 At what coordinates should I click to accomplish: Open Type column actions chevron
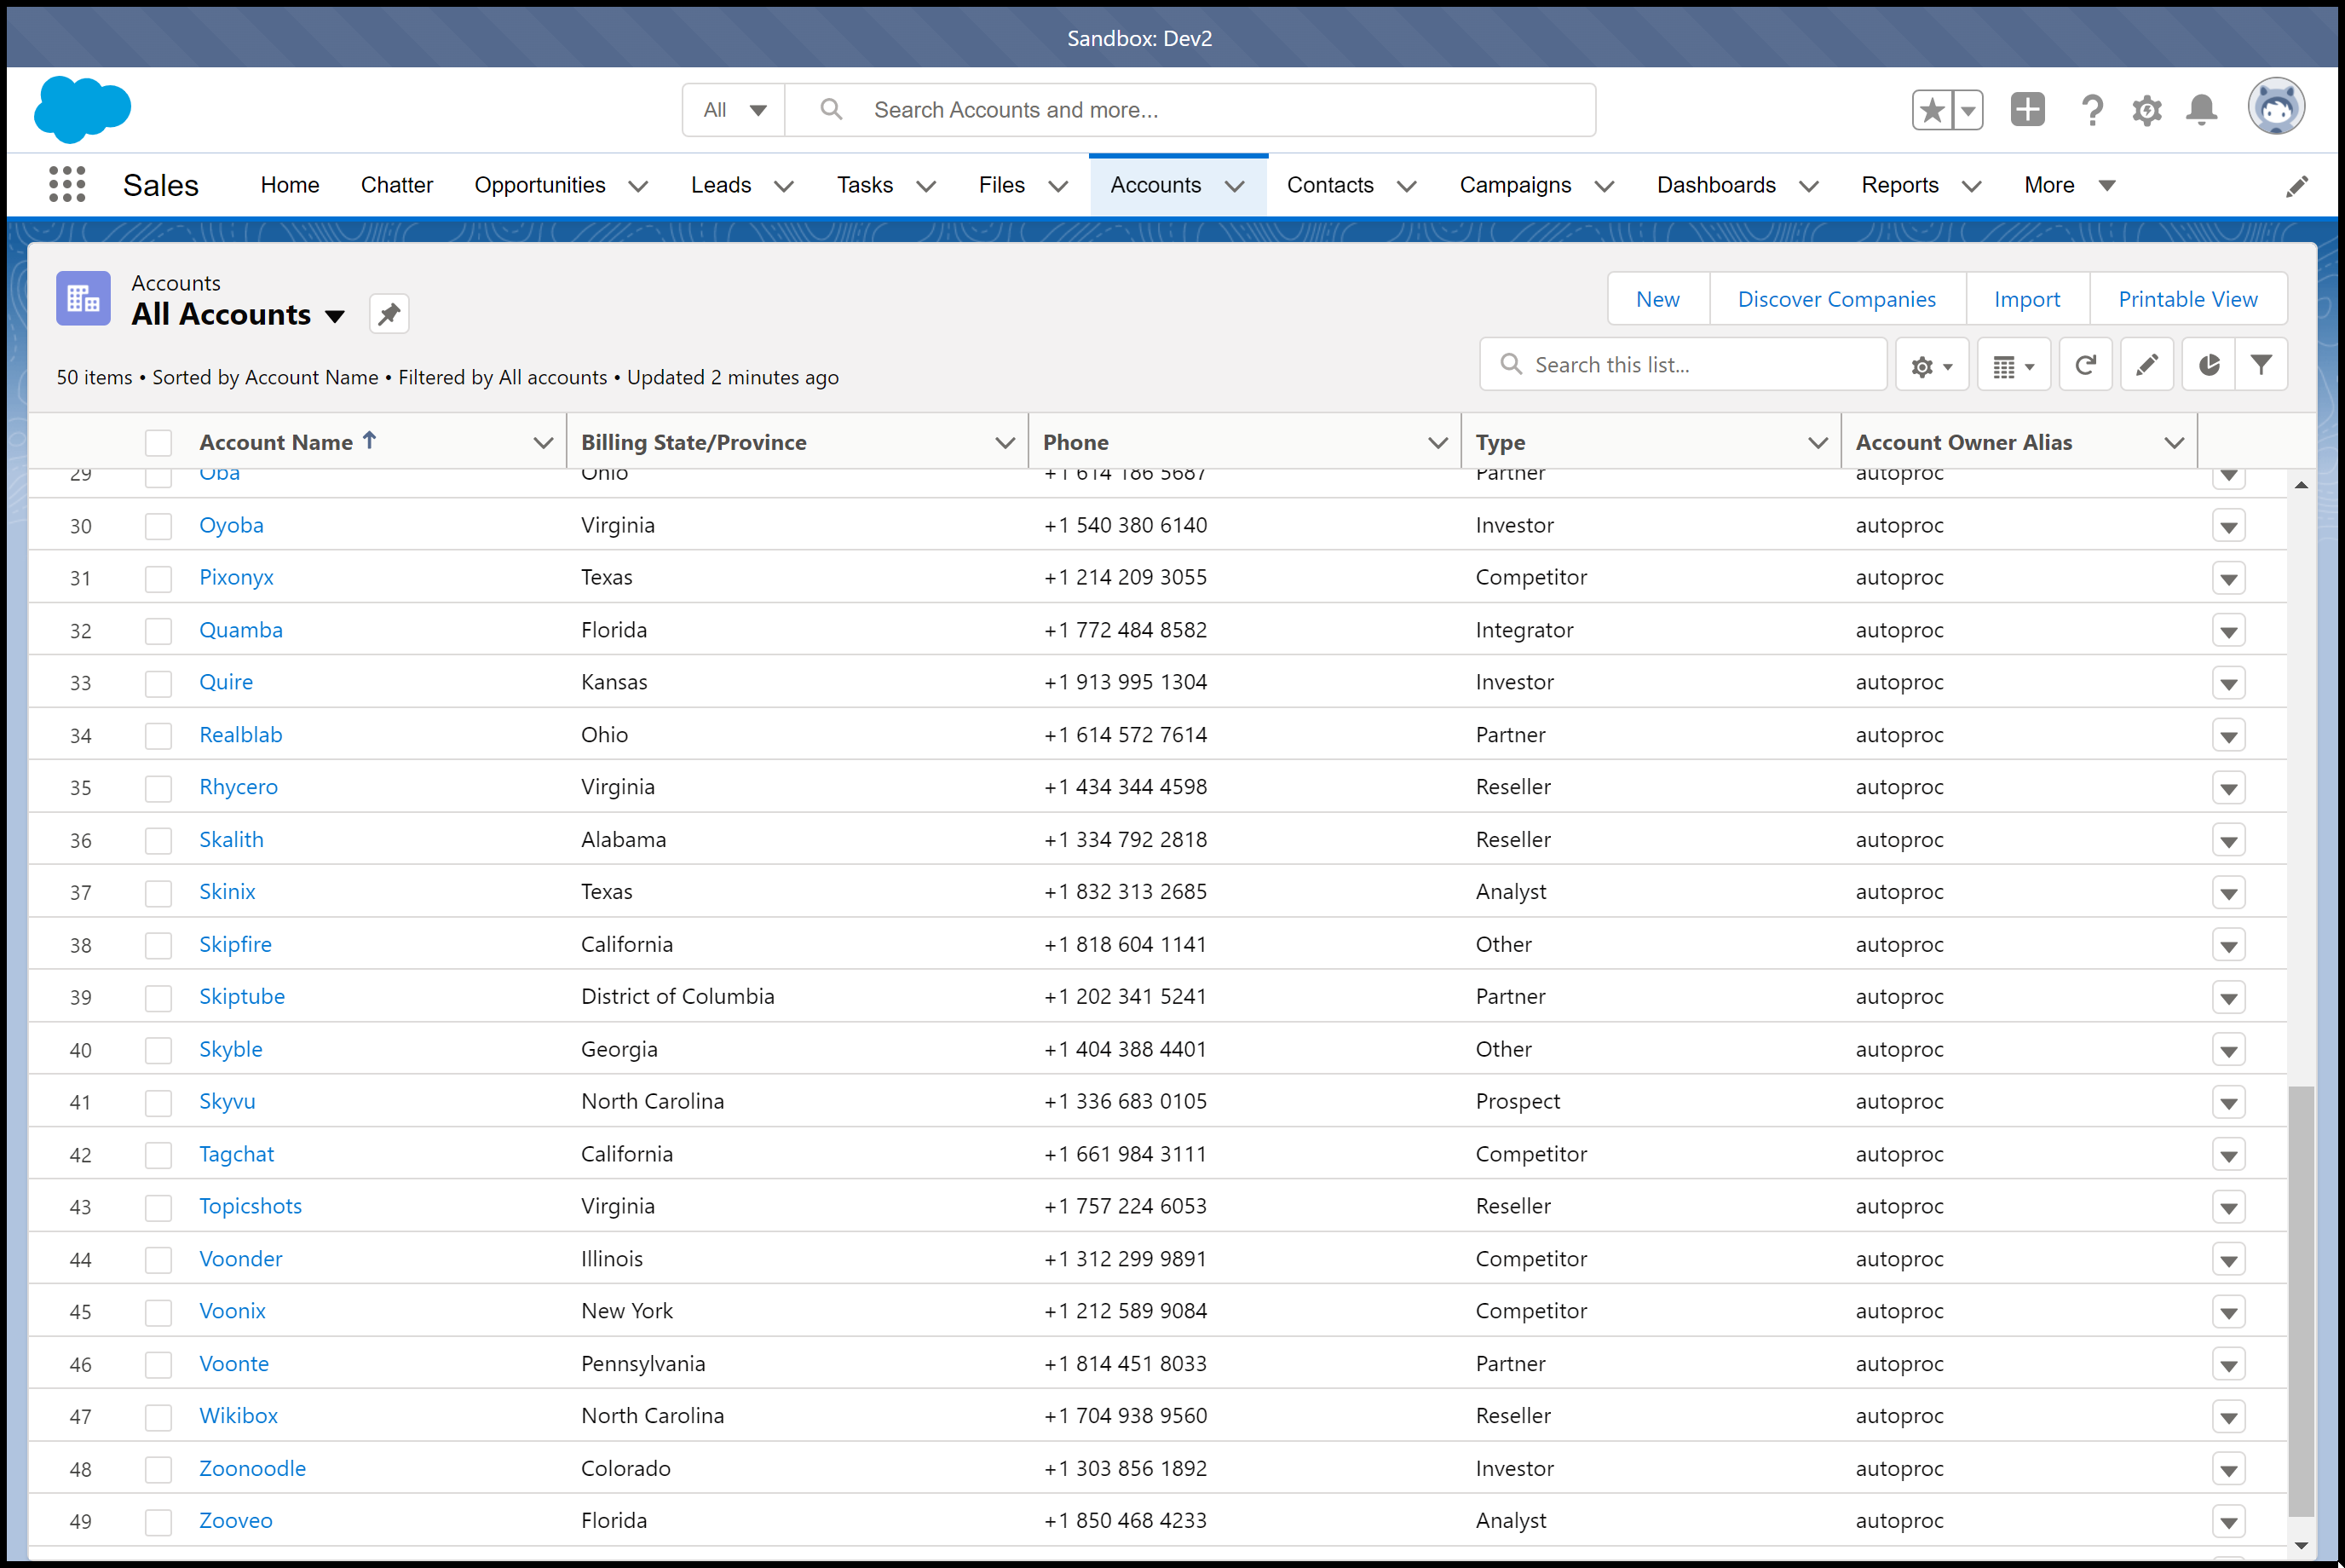pos(1818,443)
